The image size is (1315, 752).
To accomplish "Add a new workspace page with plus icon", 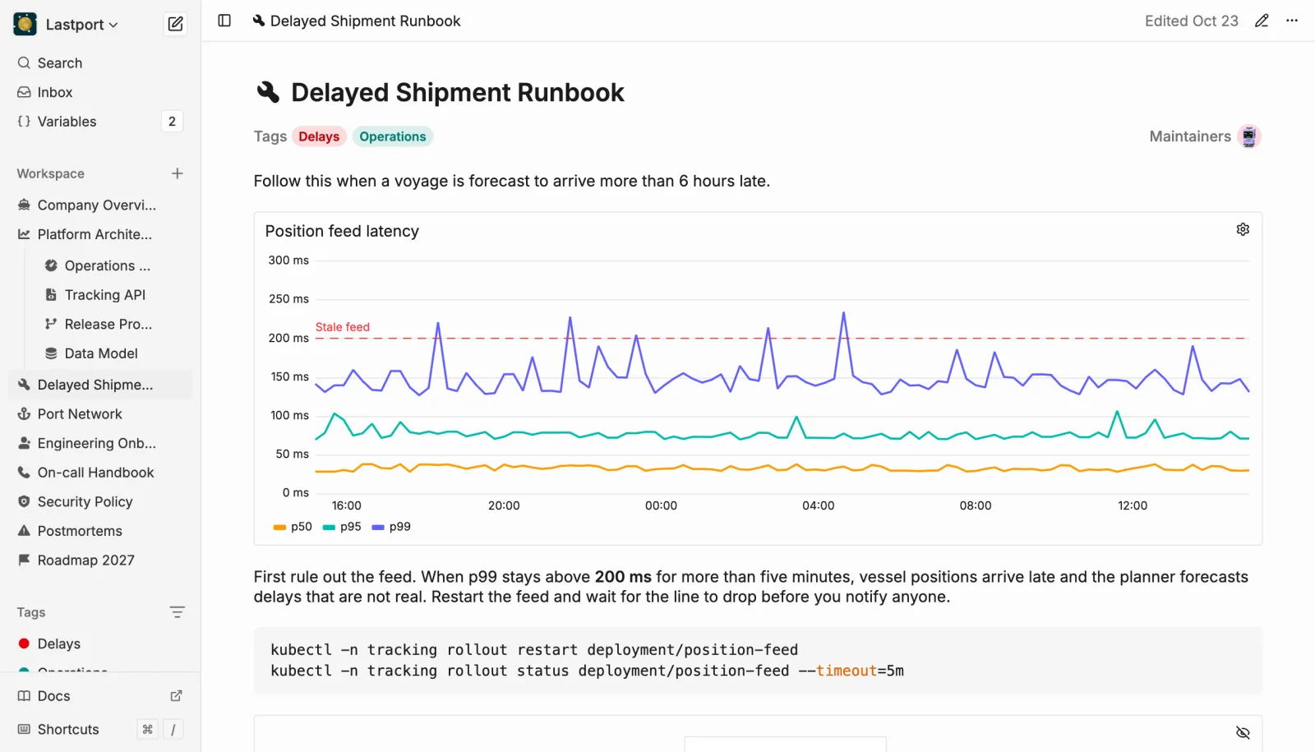I will (177, 173).
